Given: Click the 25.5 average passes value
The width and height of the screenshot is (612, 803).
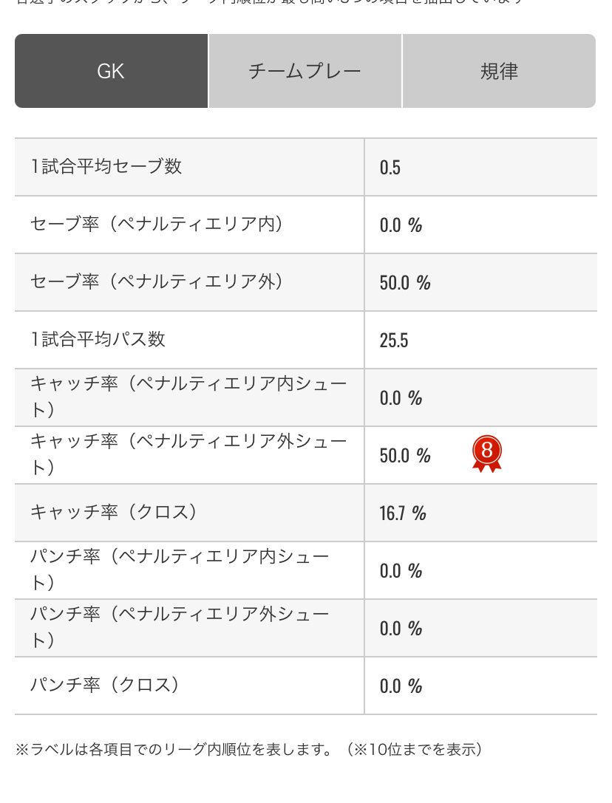Looking at the screenshot, I should (x=394, y=340).
